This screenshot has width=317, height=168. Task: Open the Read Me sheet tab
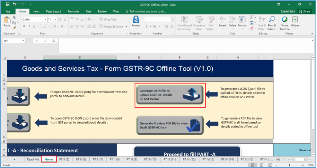tap(33, 159)
